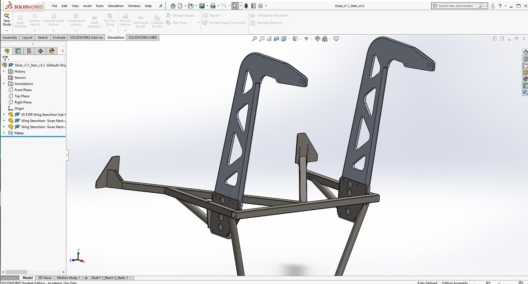Open the search box dropdown arrow

tap(486, 6)
